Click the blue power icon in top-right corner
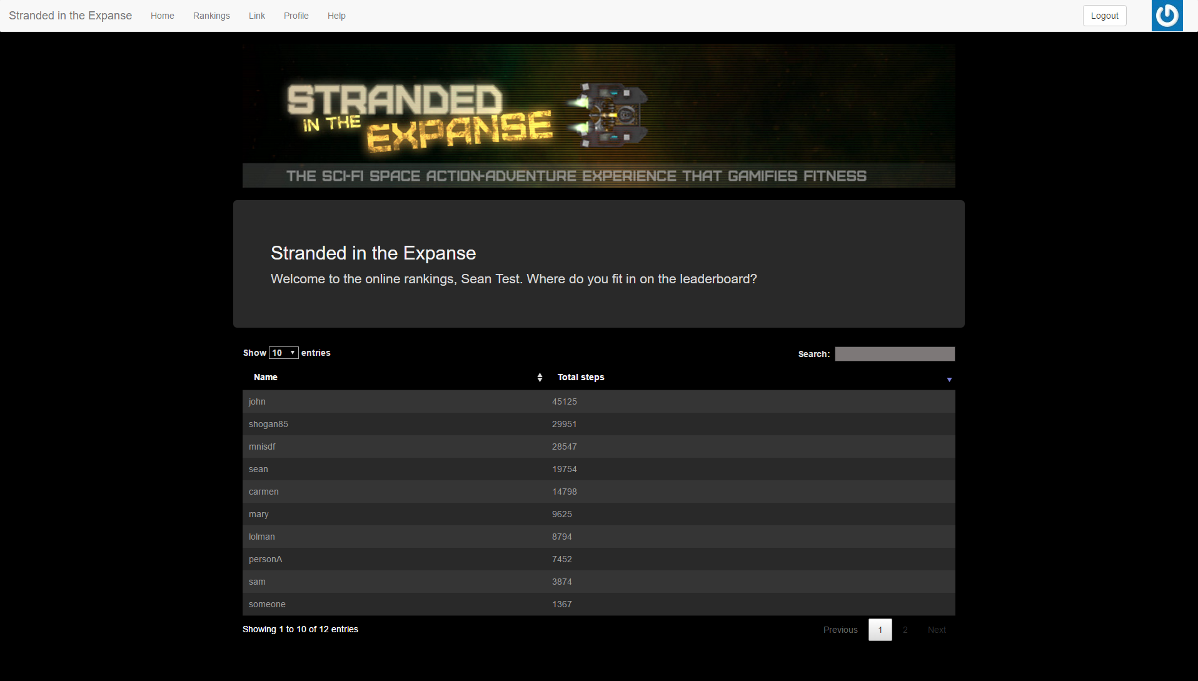 click(x=1167, y=16)
